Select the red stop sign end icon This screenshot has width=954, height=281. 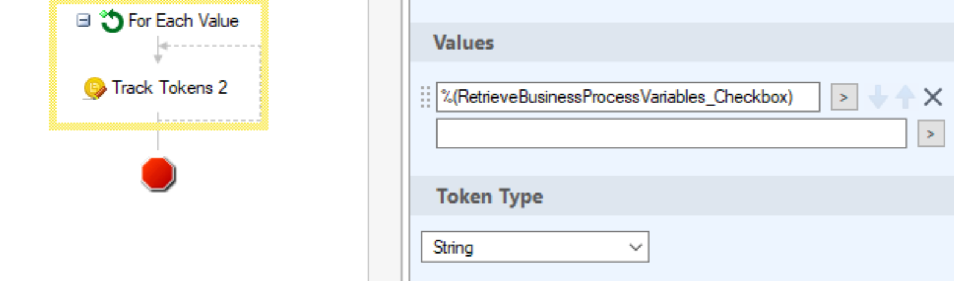pyautogui.click(x=158, y=174)
